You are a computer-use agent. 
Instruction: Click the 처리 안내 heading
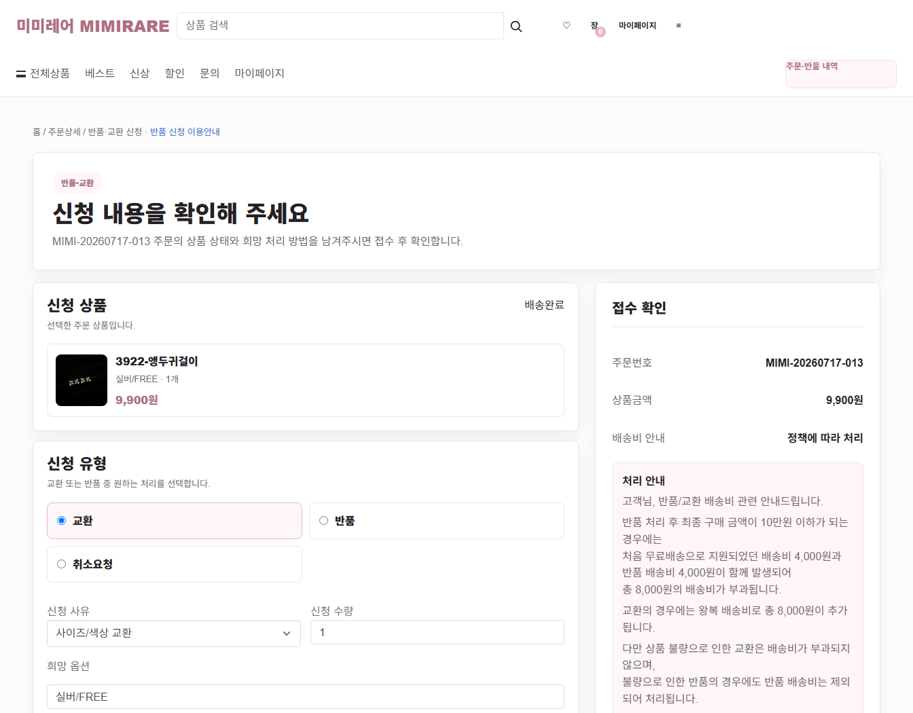[x=644, y=481]
